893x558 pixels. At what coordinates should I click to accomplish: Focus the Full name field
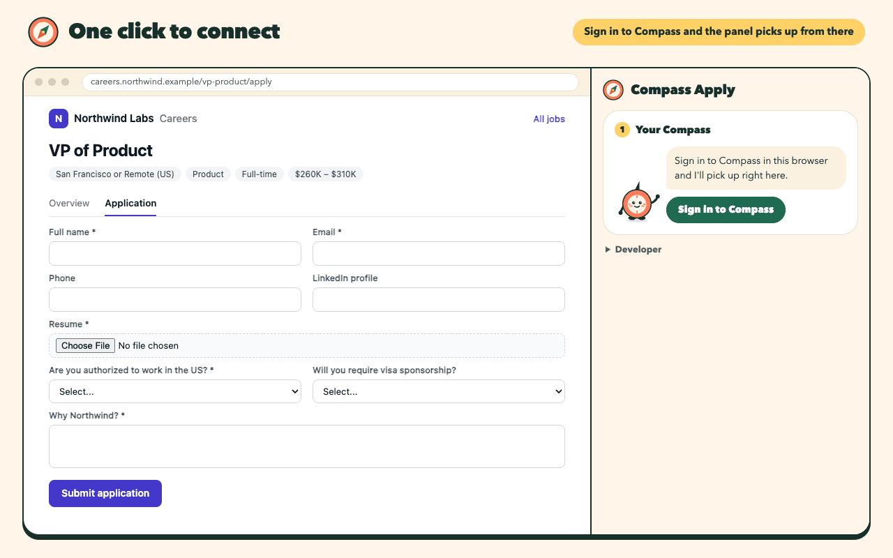point(175,253)
